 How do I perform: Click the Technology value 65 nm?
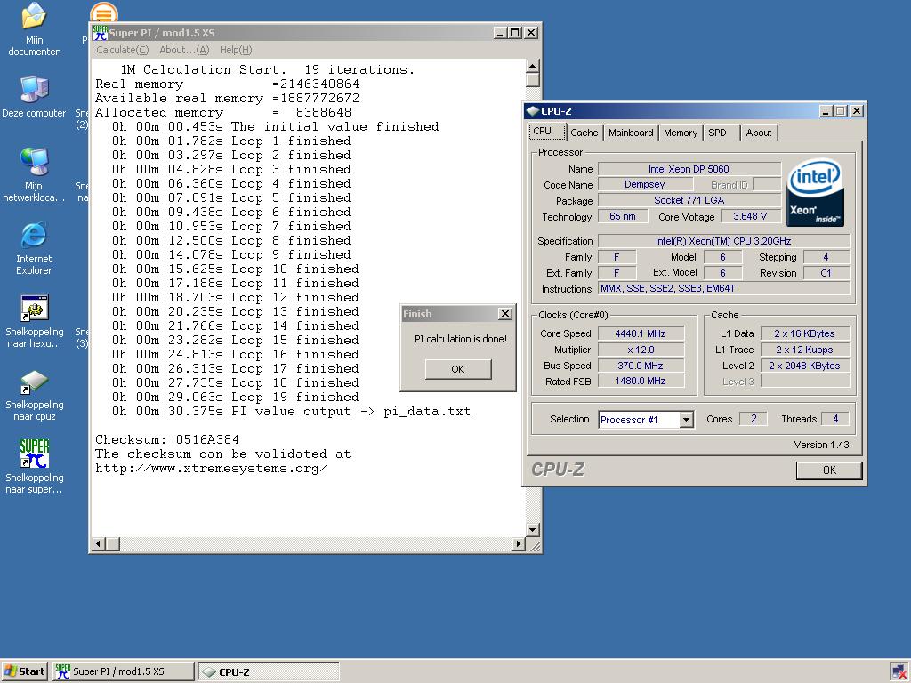[x=623, y=216]
